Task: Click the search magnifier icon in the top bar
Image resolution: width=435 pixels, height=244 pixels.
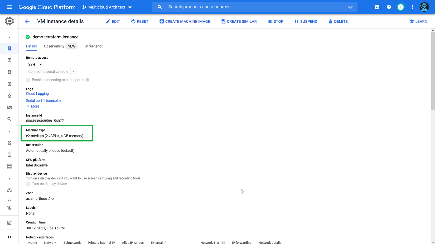Action: pos(160,7)
